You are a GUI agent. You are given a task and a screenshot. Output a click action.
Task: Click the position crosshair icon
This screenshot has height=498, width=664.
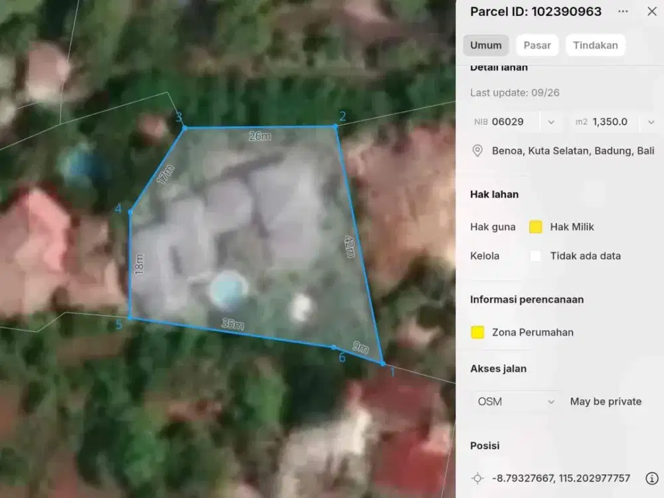coord(477,478)
